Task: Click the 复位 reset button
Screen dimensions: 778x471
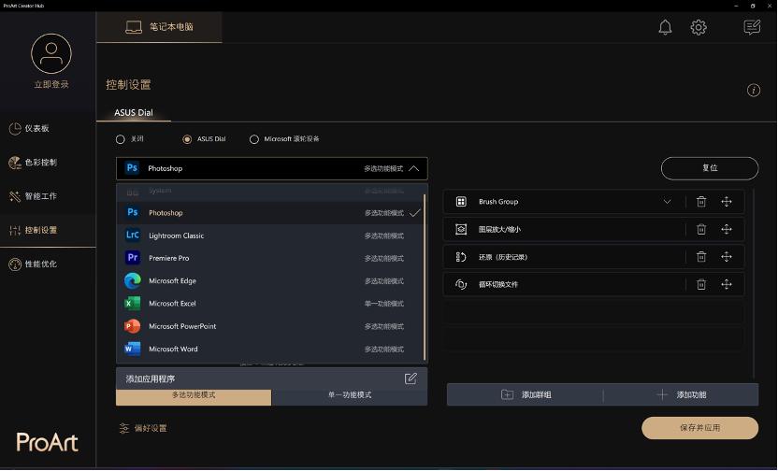Action: tap(710, 168)
